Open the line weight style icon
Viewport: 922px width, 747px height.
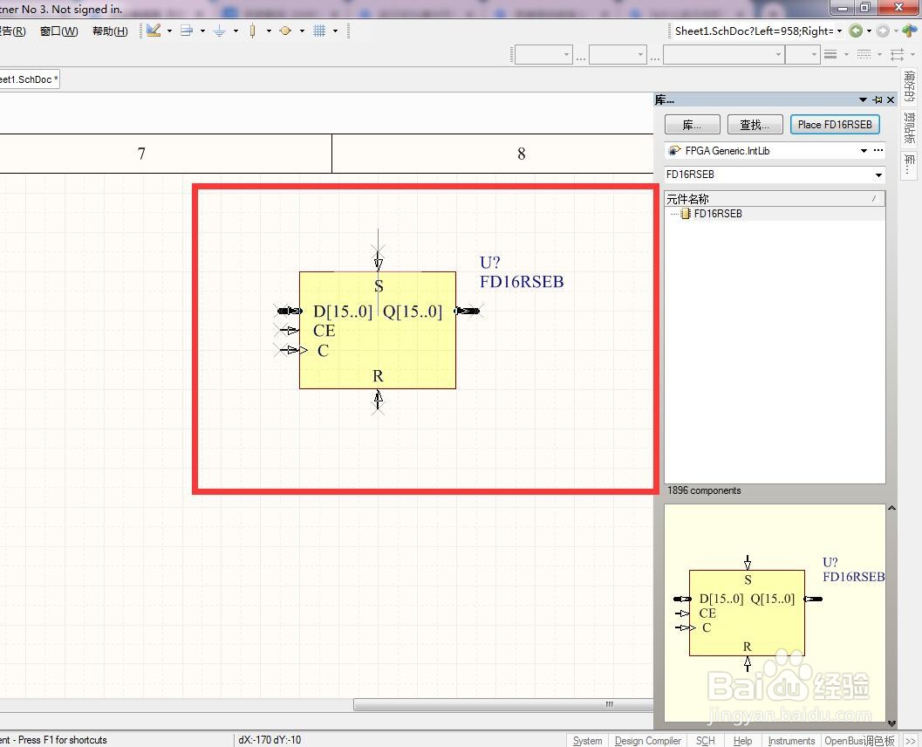tap(830, 55)
